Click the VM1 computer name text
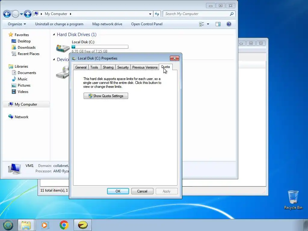The height and width of the screenshot is (231, 308). 29,166
